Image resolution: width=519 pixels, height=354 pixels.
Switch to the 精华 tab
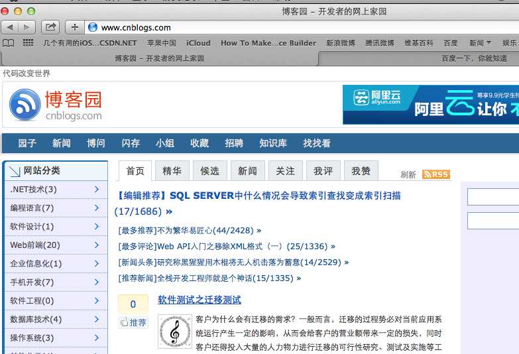pyautogui.click(x=172, y=171)
